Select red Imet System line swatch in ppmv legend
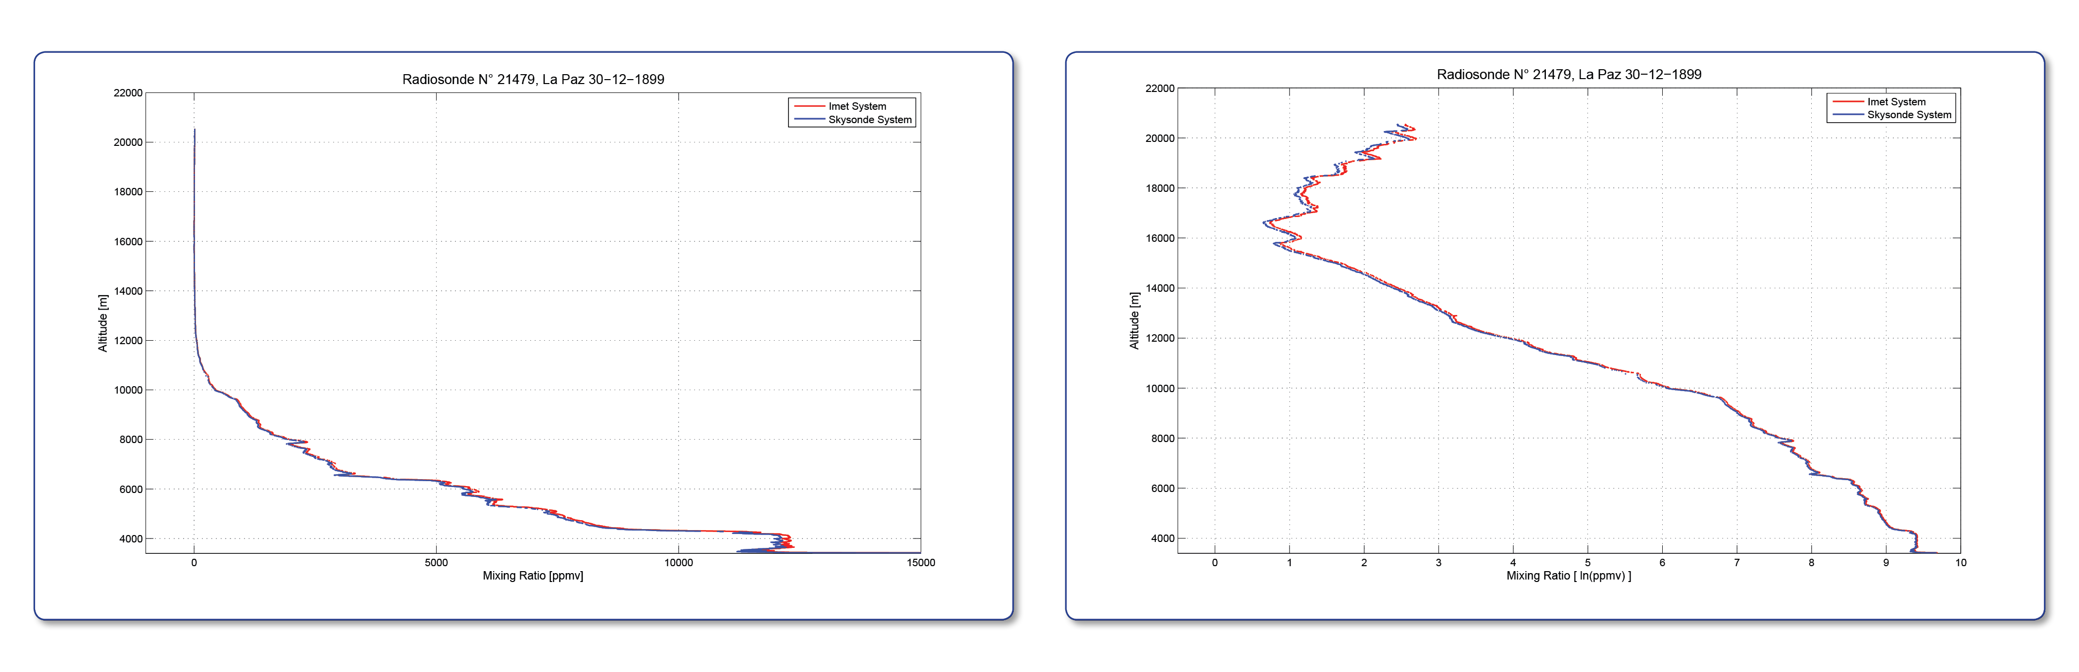 point(809,106)
